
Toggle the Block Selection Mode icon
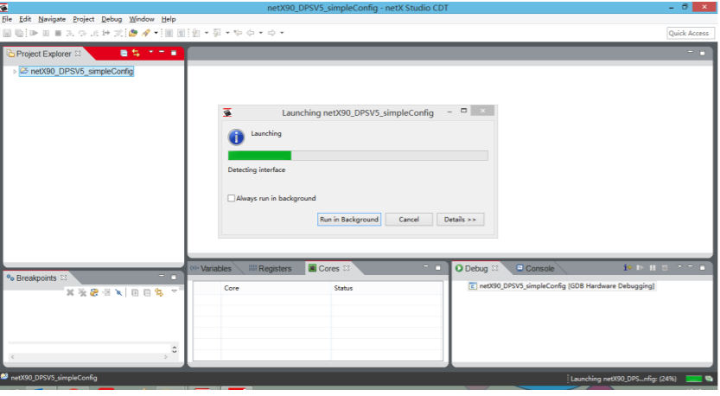point(169,33)
